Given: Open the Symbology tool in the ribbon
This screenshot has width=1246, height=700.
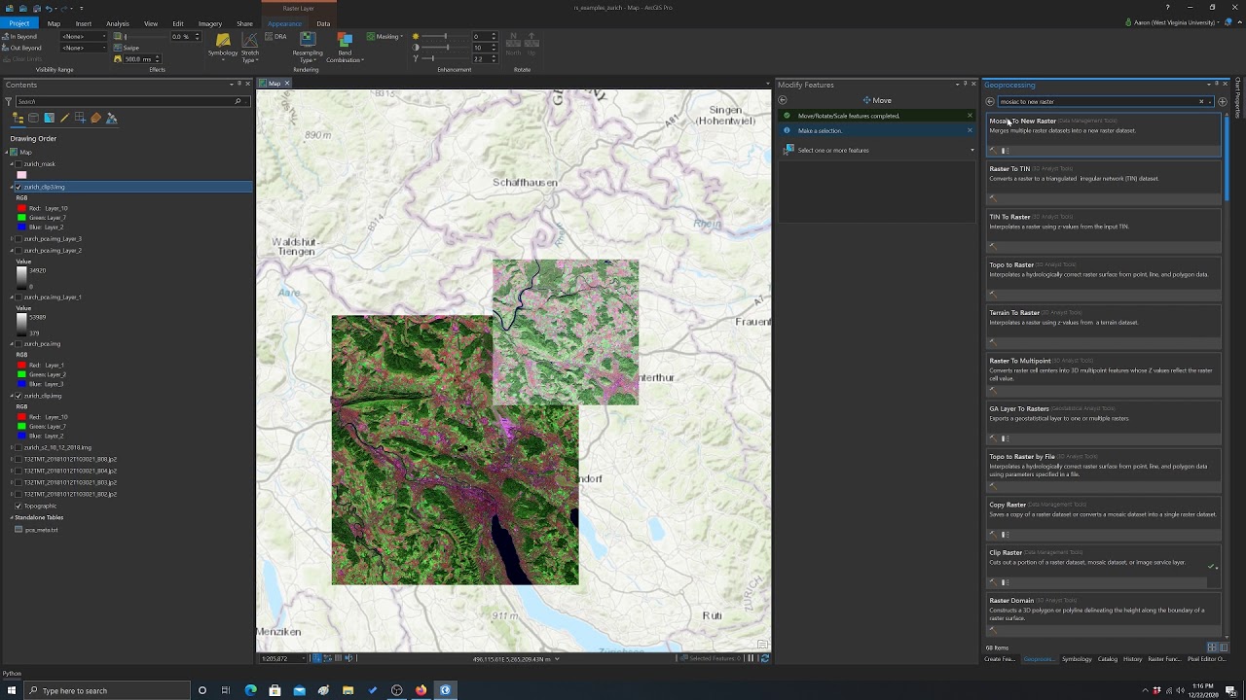Looking at the screenshot, I should 223,45.
